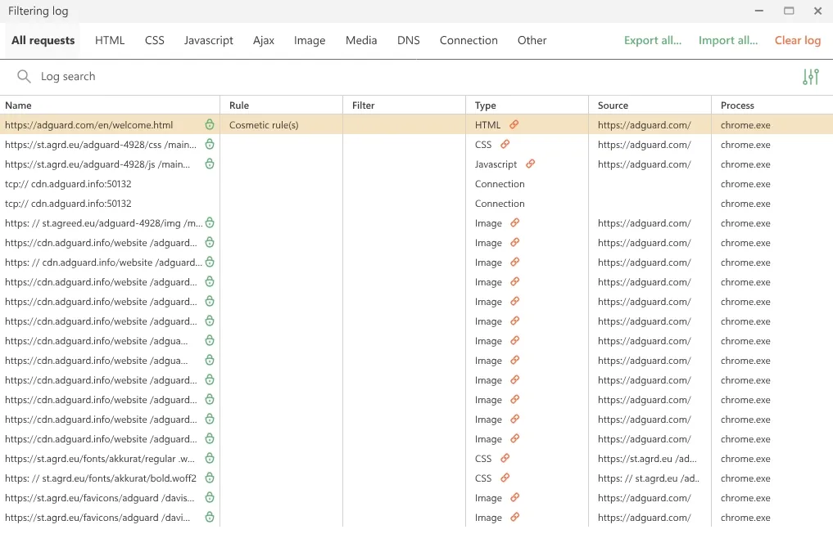Clear the log with Clear log

797,41
